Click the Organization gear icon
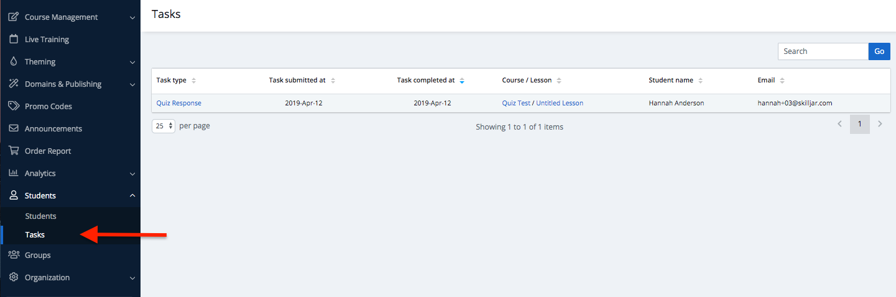Screen dimensions: 896x297 point(13,277)
